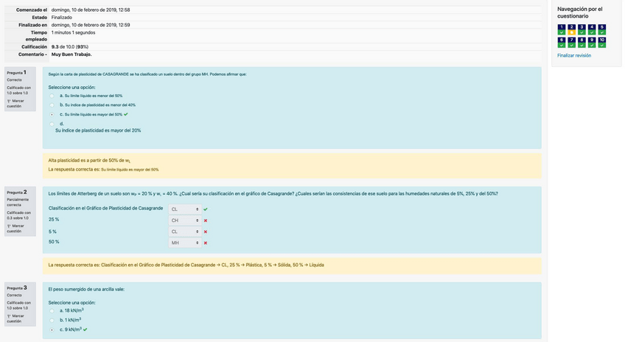This screenshot has width=625, height=342.
Task: Jump to question 3 navigation tile
Action: click(x=582, y=30)
